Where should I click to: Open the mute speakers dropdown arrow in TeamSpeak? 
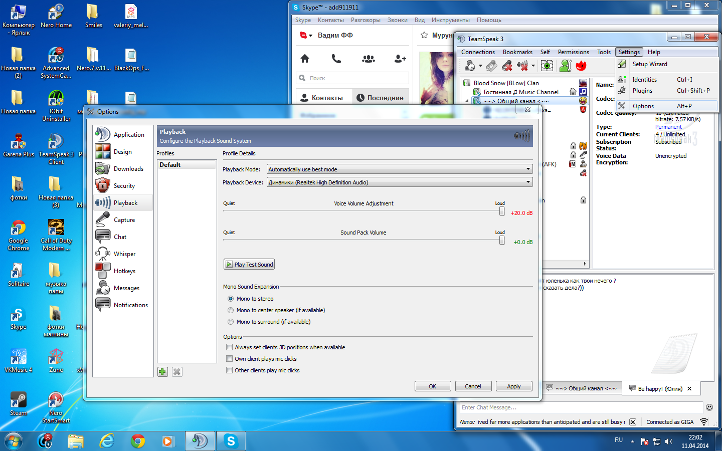point(533,66)
